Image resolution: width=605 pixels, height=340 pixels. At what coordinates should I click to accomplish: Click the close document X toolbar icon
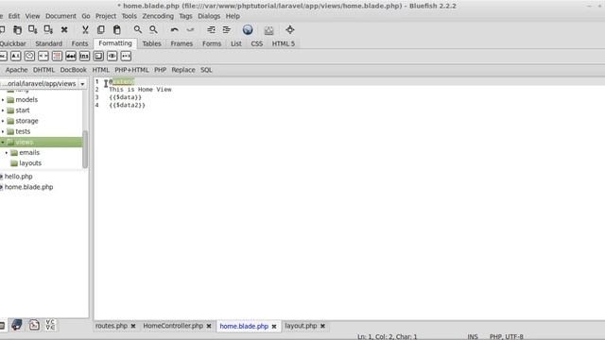pyautogui.click(x=64, y=29)
